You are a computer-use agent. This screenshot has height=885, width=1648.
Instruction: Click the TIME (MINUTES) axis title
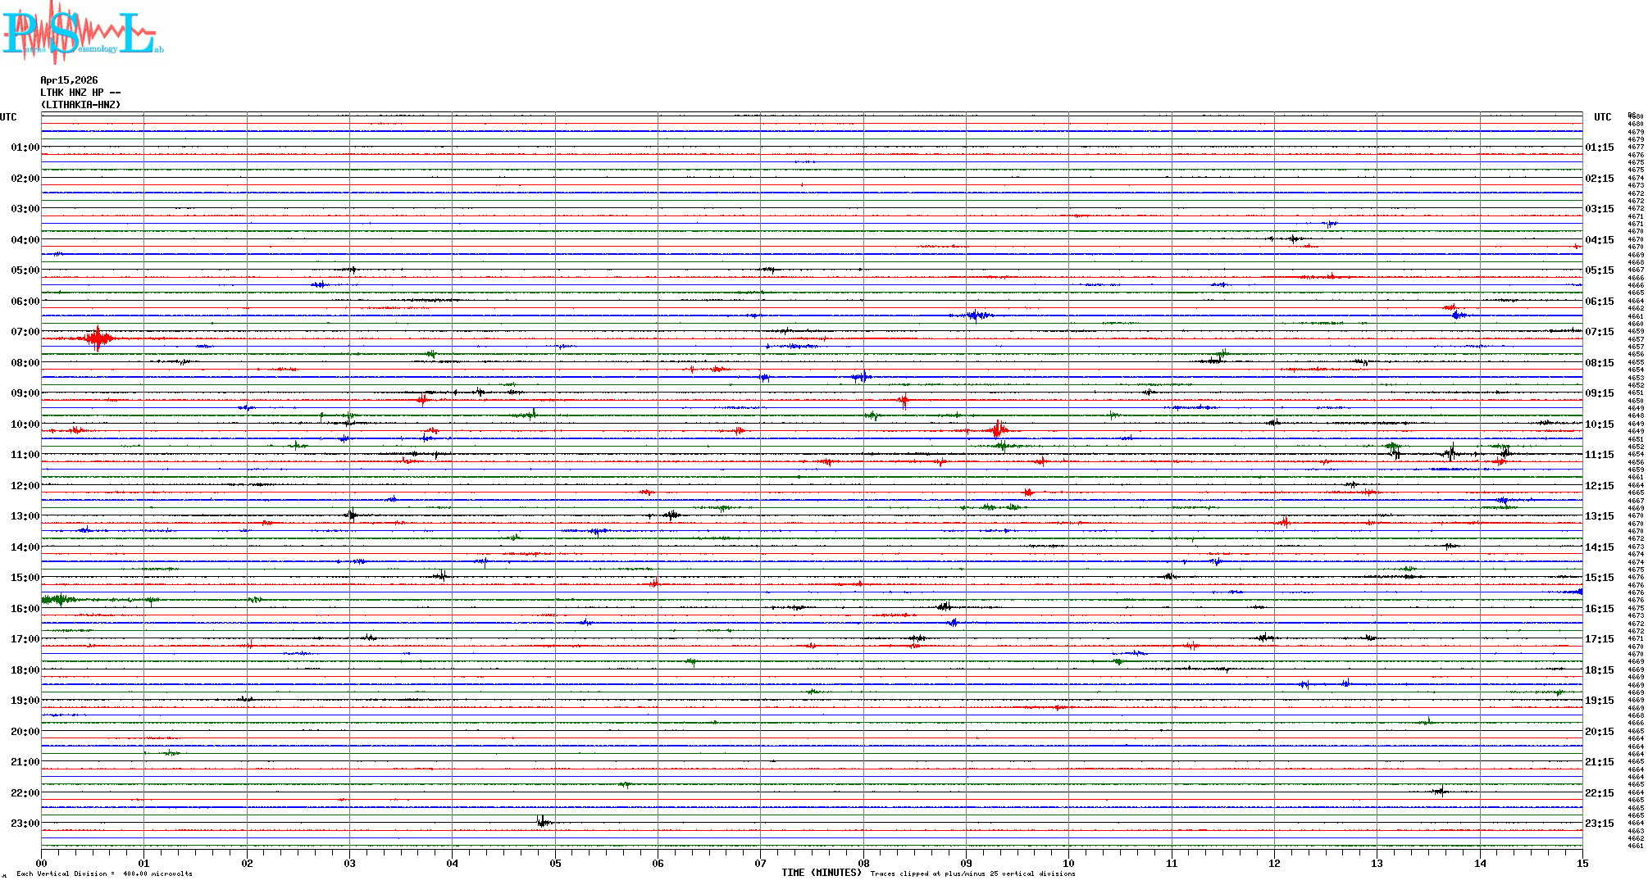pos(821,873)
